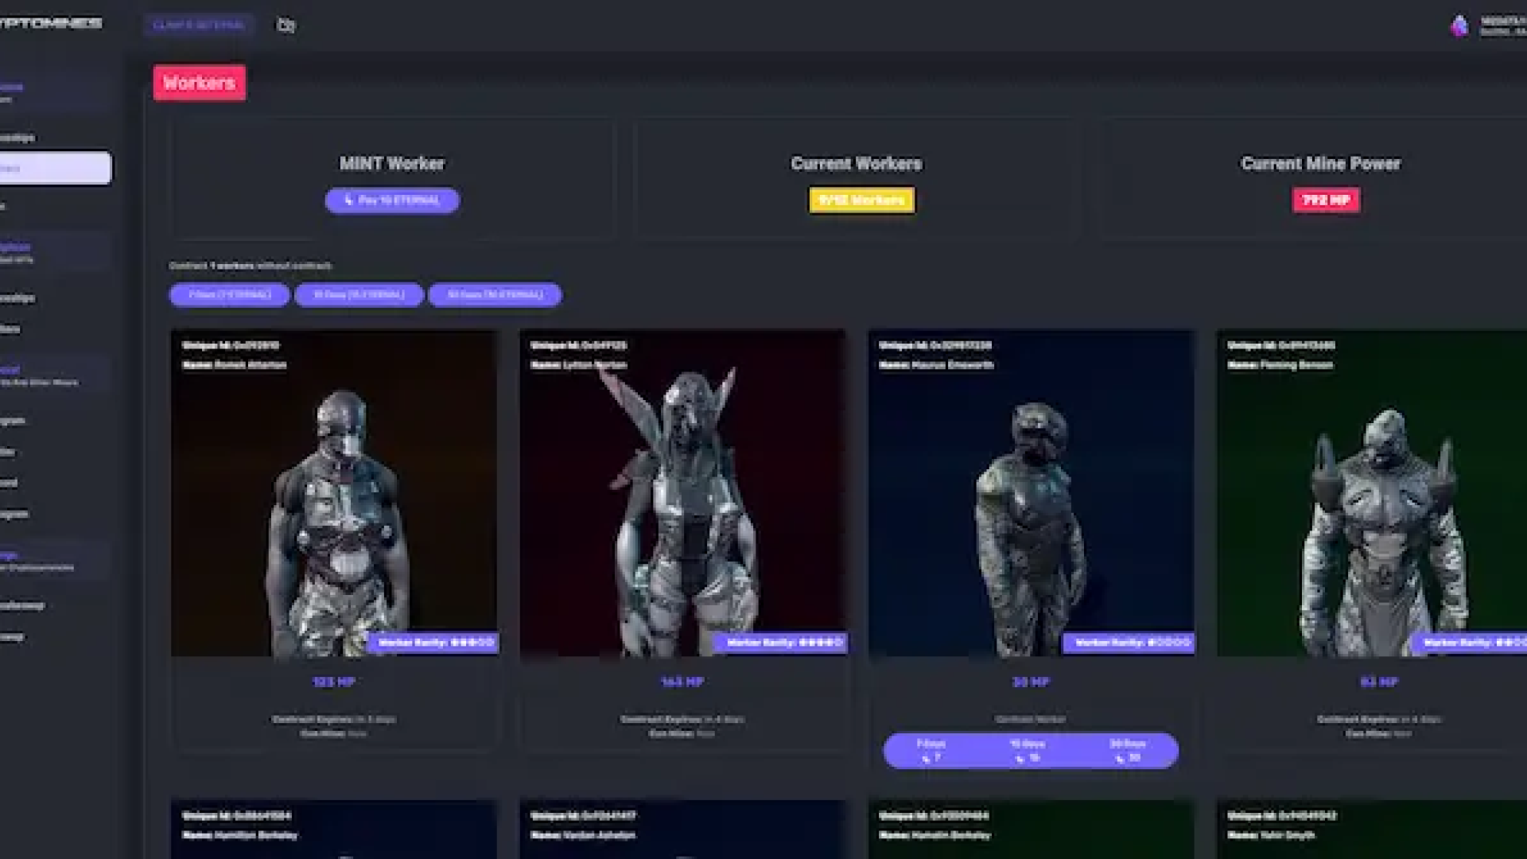Click the coin icon inside Pay 10 ETERNAL

click(x=348, y=200)
